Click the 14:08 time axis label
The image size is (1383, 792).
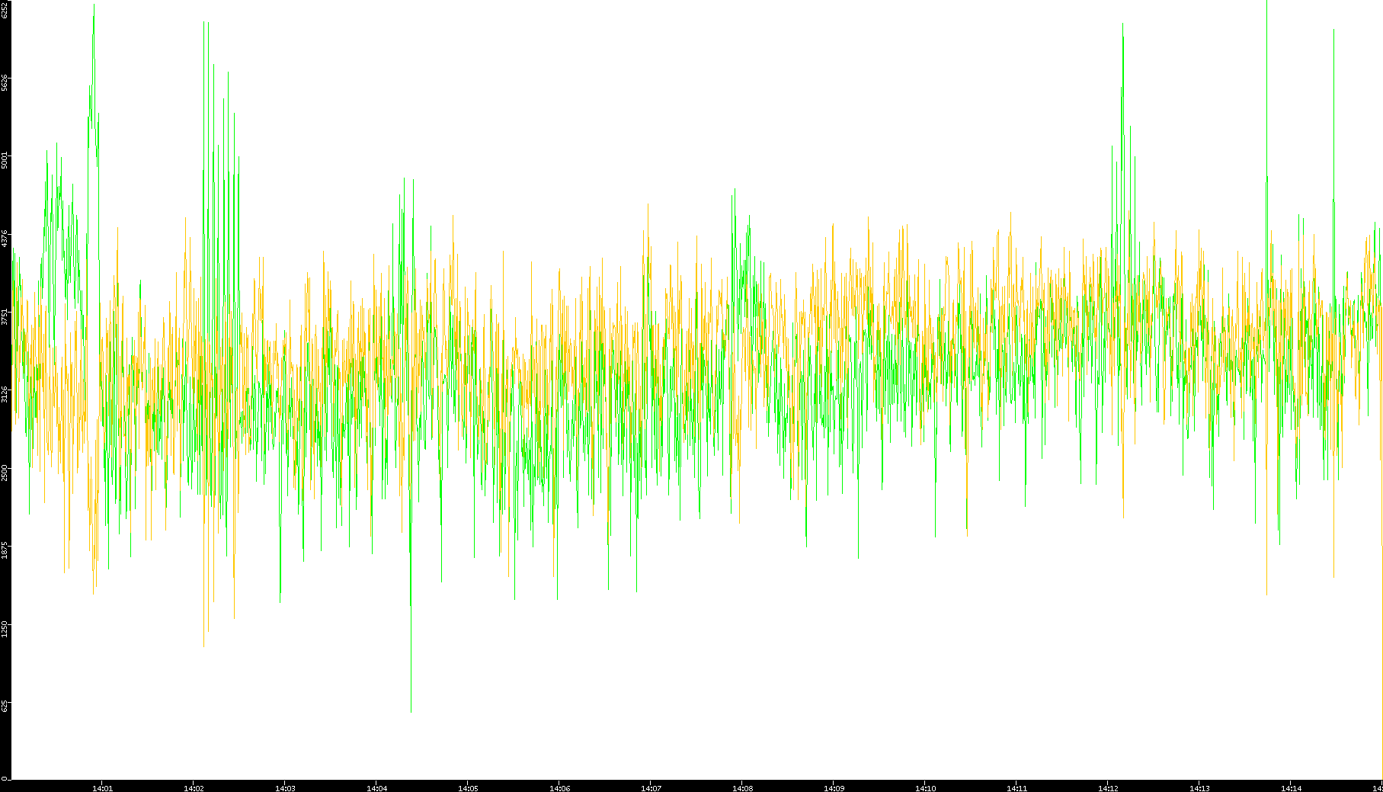click(x=742, y=788)
